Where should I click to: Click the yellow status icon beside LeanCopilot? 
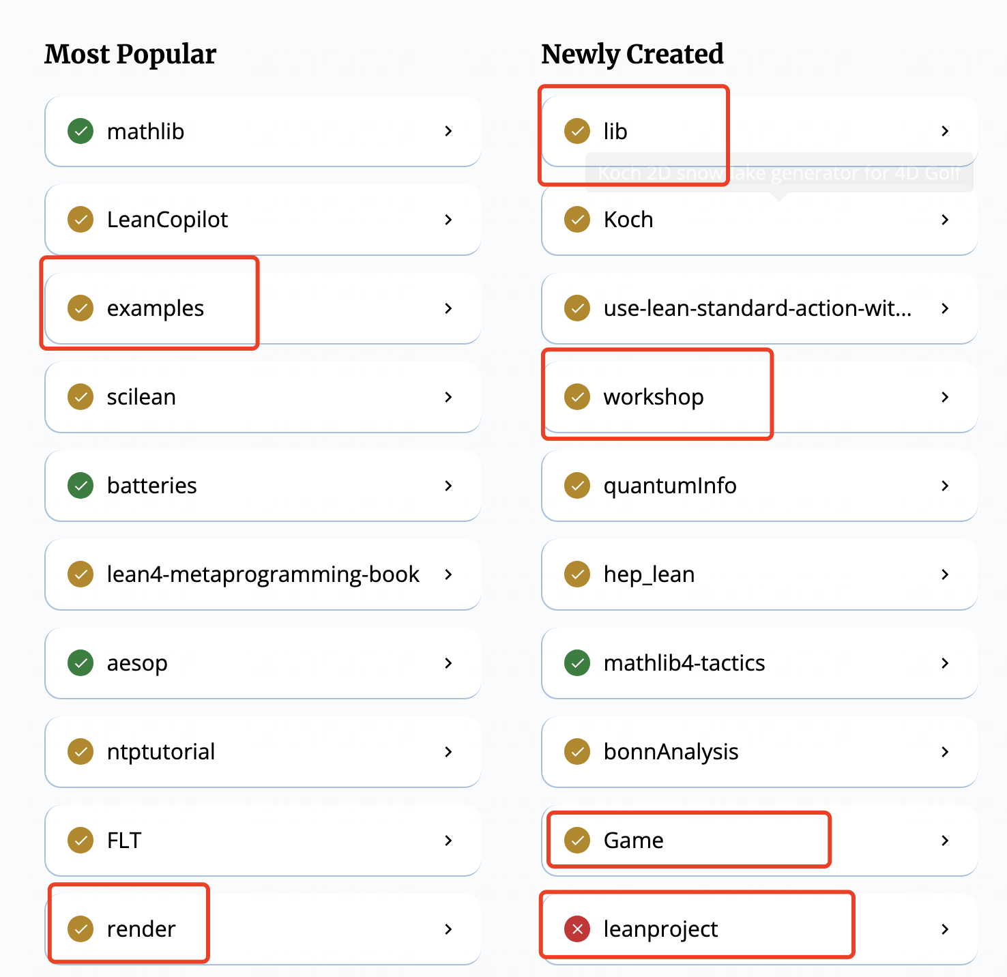[x=81, y=220]
